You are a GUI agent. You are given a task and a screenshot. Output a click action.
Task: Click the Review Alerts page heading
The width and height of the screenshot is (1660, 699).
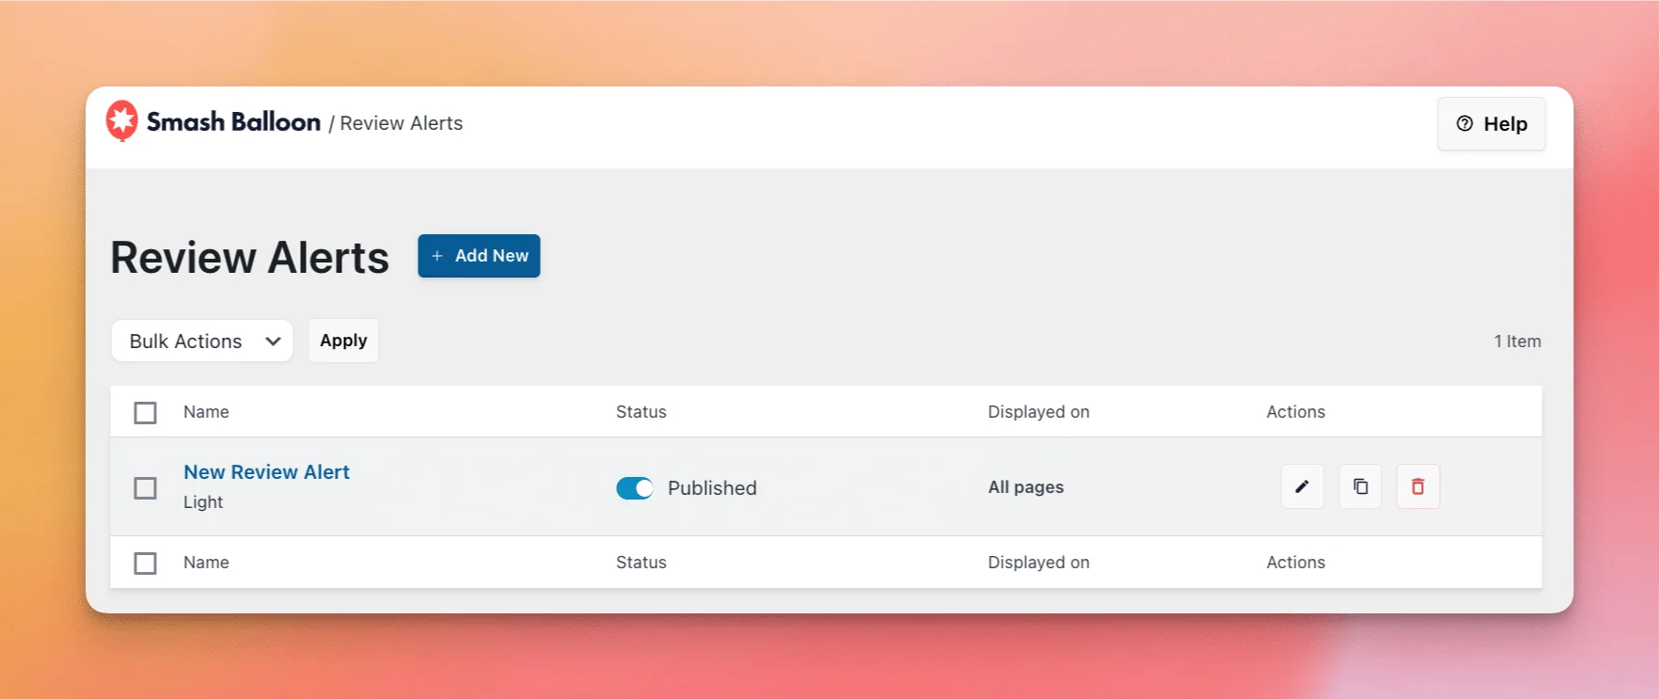(249, 258)
